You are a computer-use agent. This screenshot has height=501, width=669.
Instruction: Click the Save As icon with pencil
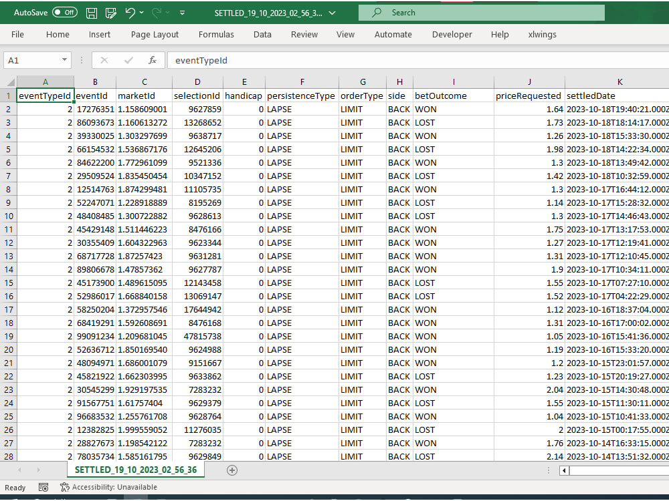click(x=111, y=13)
